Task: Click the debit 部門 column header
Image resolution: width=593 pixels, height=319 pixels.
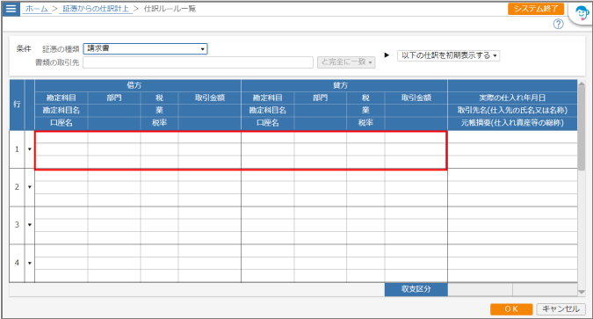Action: click(114, 98)
